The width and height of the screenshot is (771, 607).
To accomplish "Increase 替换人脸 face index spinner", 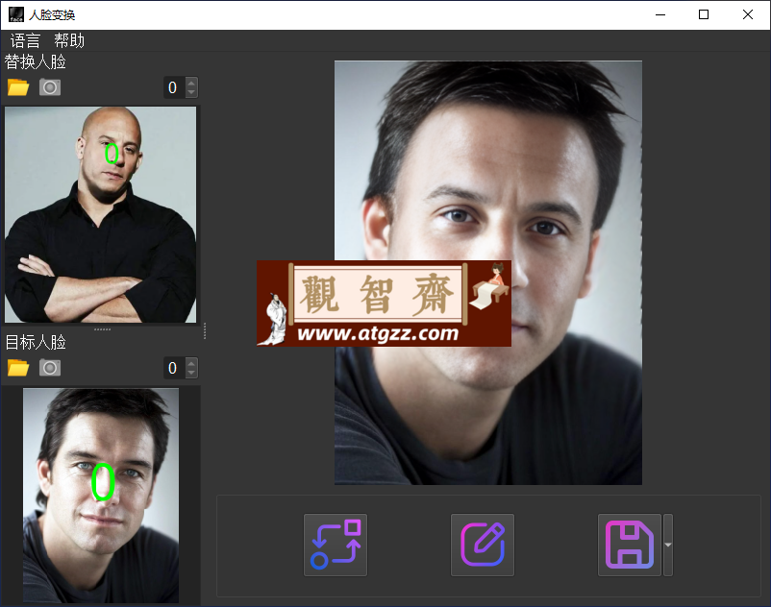I will (191, 83).
